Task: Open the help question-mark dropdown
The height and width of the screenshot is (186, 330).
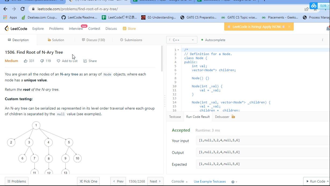Action: coord(234,182)
